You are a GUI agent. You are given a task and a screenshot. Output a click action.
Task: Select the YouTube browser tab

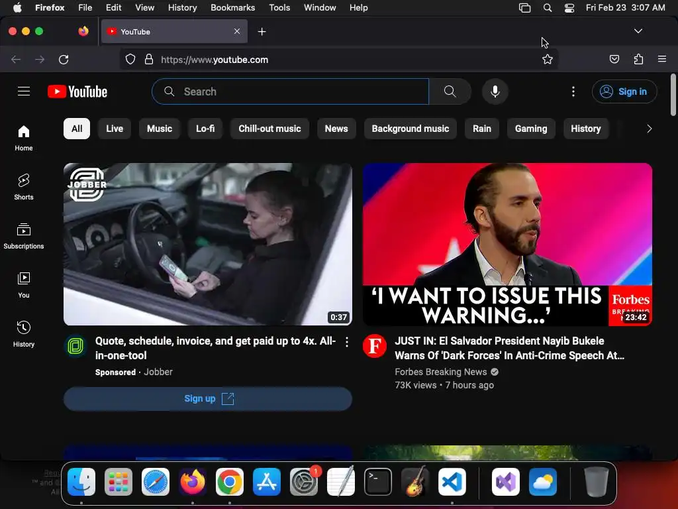pos(174,32)
